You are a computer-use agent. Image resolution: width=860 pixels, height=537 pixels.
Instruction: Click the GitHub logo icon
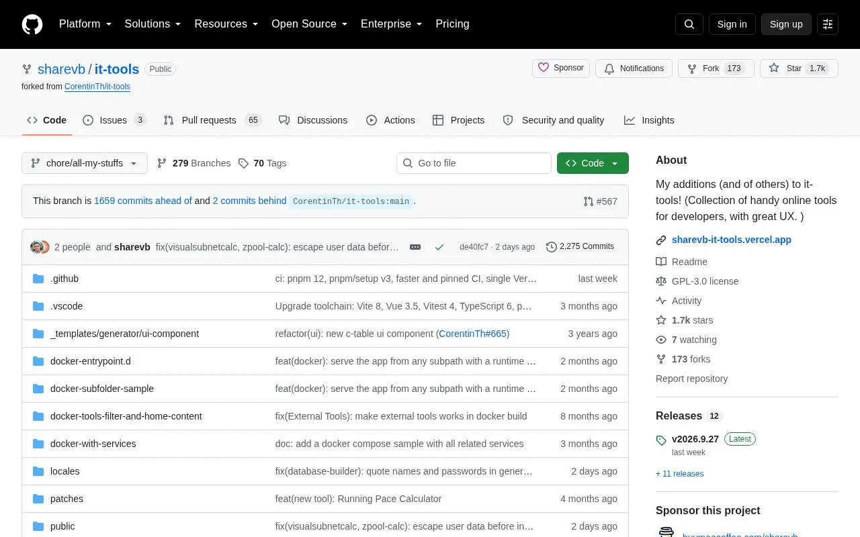[x=32, y=24]
